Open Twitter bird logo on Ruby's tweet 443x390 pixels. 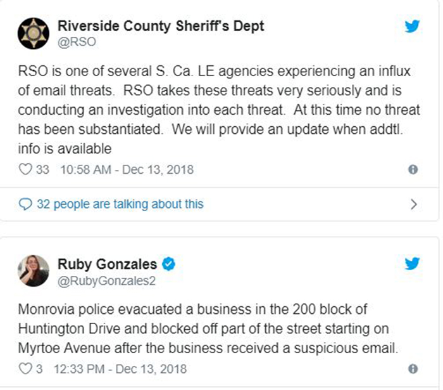(x=412, y=264)
